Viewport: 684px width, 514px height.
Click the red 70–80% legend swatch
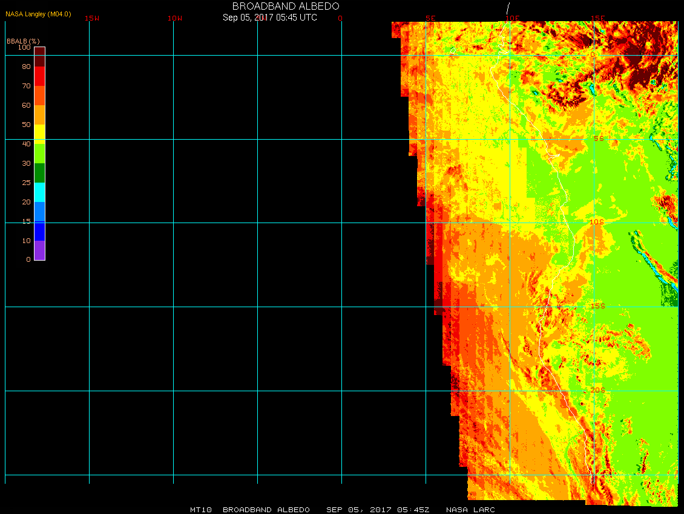click(x=39, y=76)
